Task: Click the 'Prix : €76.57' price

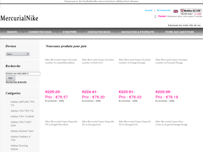Action: (56, 97)
